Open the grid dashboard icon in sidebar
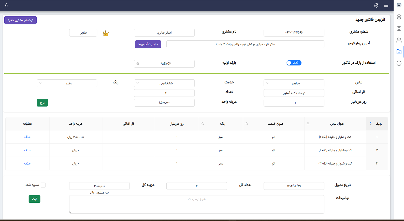The width and height of the screenshot is (404, 221). coord(399,28)
